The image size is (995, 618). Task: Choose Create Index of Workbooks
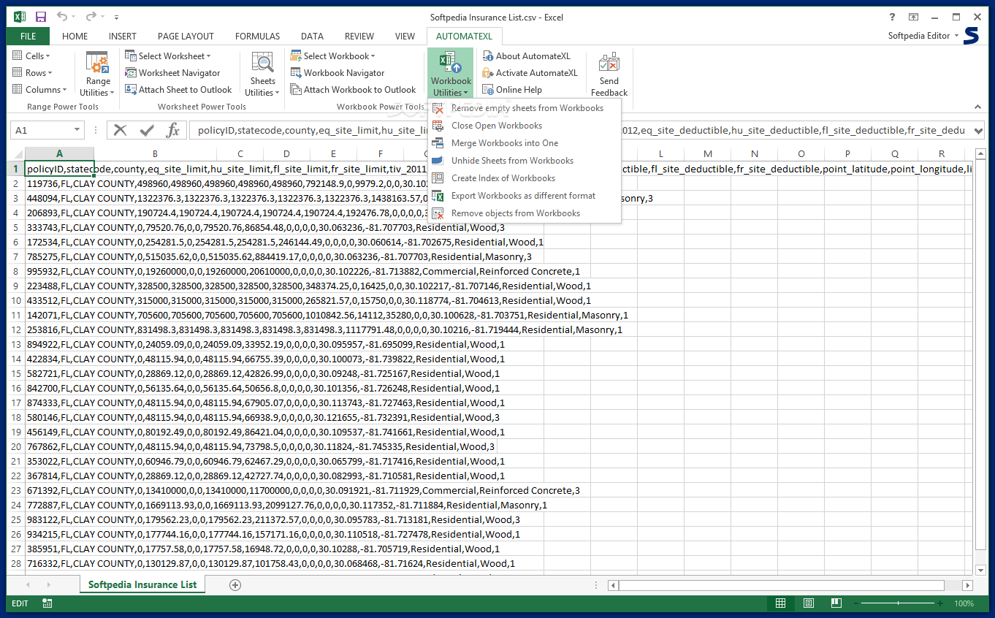[524, 178]
